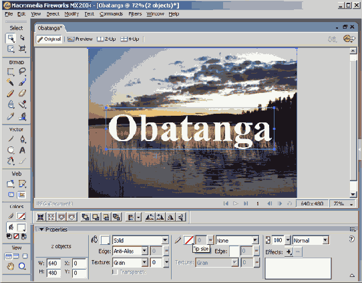
Task: Select the Pointer tool
Action: 11,38
